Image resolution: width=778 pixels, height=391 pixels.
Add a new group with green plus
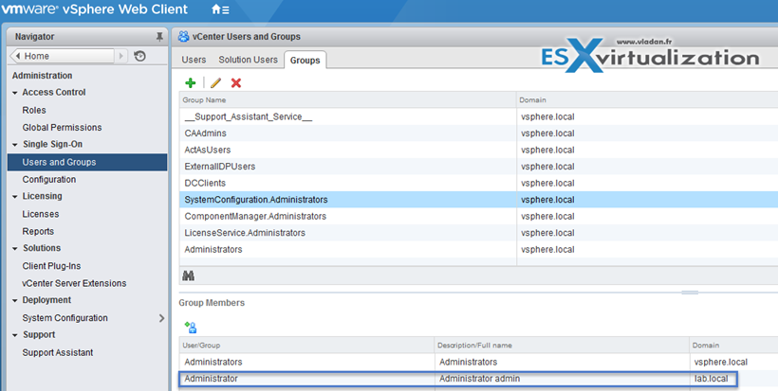191,82
